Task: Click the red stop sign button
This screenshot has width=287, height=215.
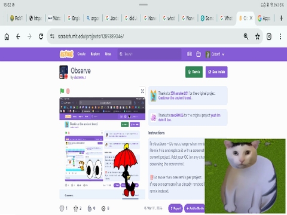Action: [68, 91]
